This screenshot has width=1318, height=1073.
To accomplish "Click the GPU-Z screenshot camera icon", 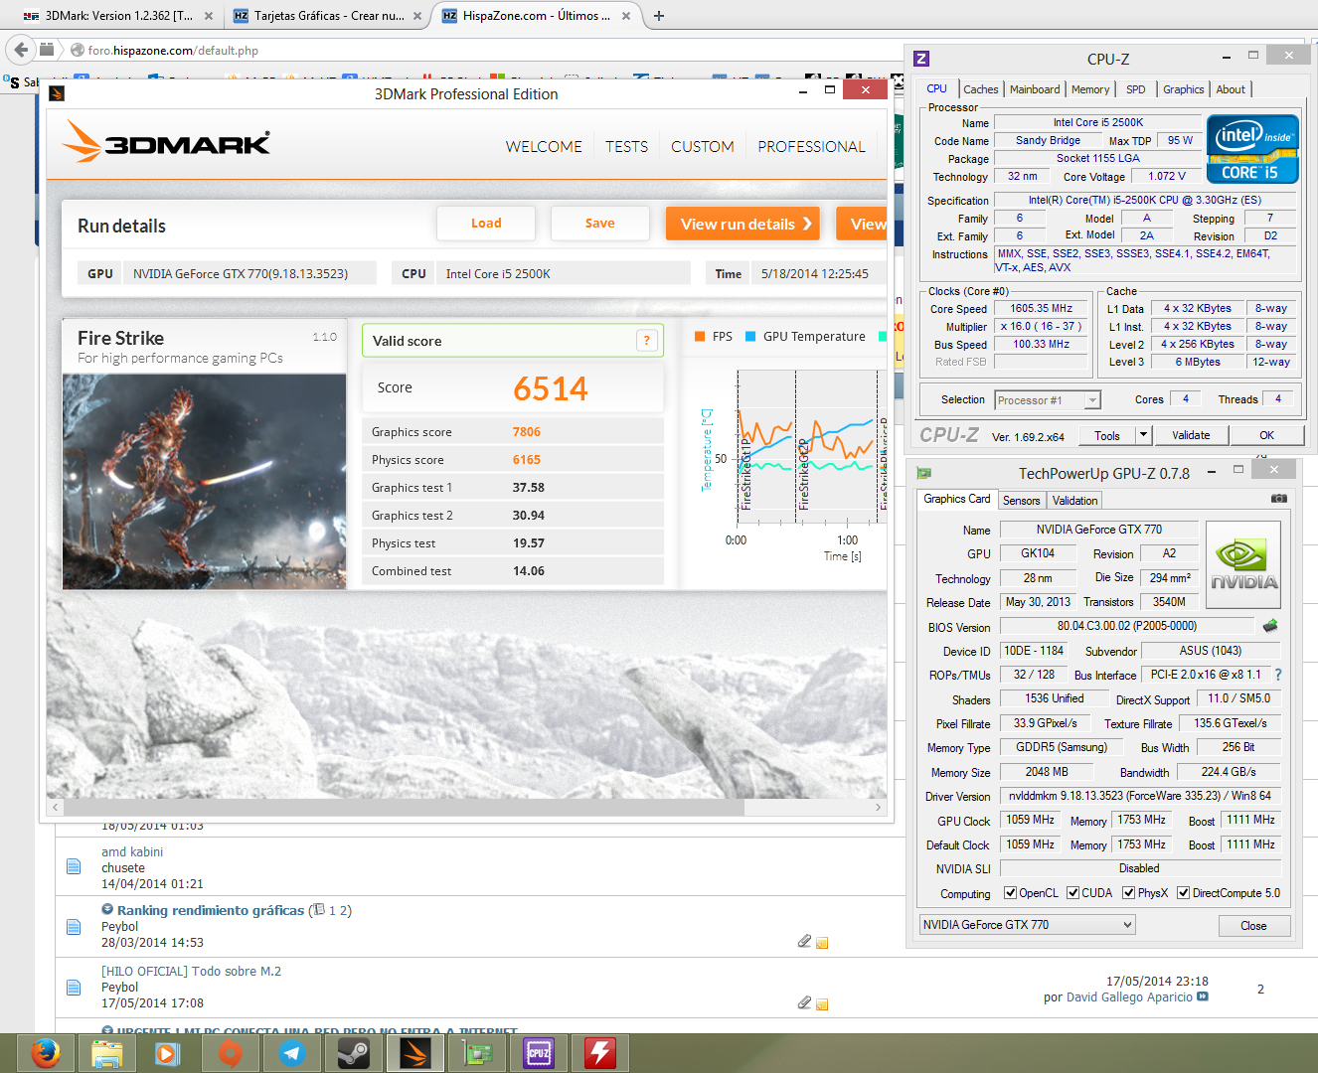I will 1278,499.
